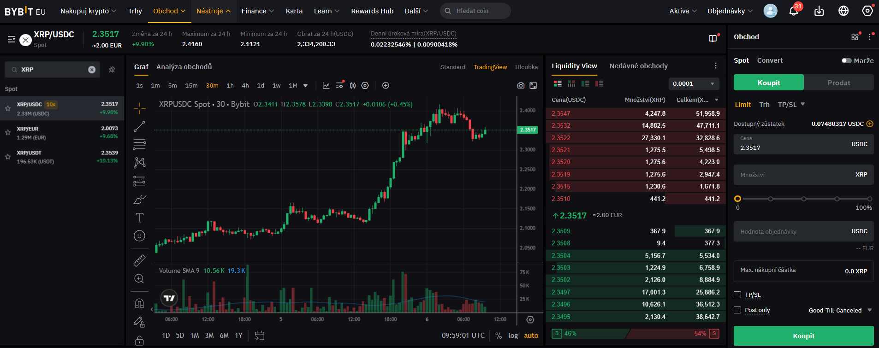Select the ruler measure tool
Viewport: 879px width, 348px height.
tap(139, 260)
